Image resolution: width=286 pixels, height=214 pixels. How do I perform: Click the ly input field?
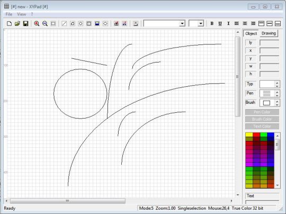coord(269,43)
